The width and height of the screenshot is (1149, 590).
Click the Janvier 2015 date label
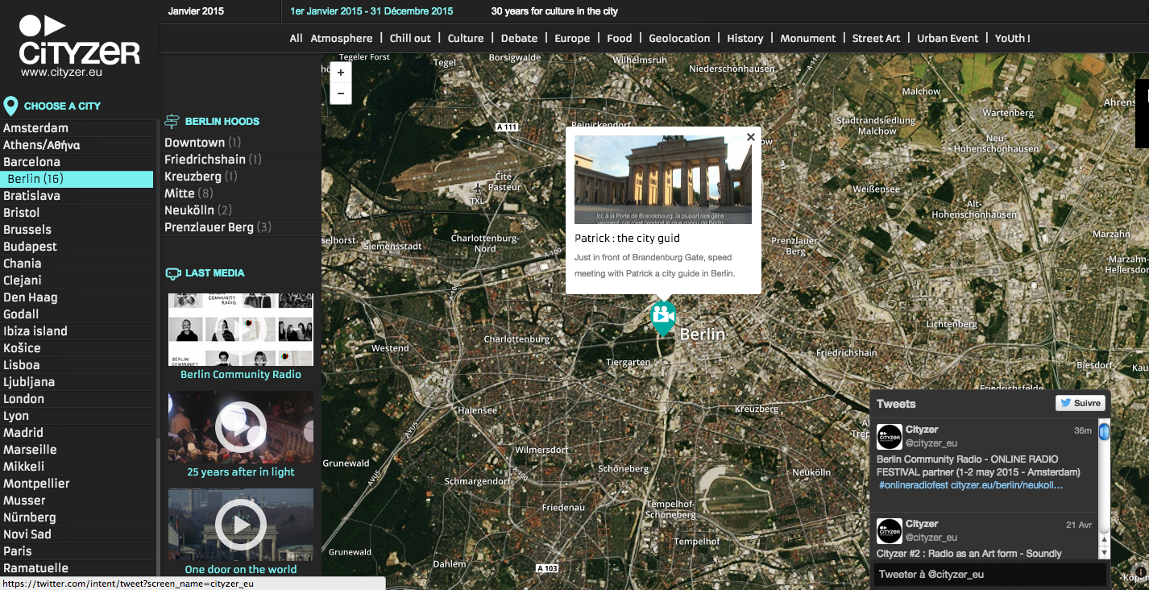click(196, 11)
